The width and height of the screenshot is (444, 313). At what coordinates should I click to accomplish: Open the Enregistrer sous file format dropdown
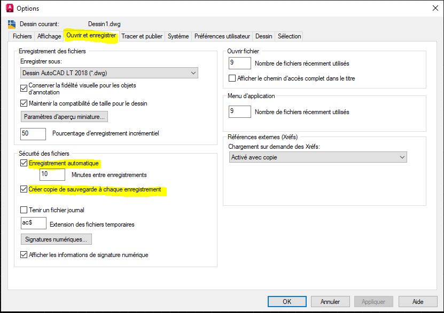point(109,73)
